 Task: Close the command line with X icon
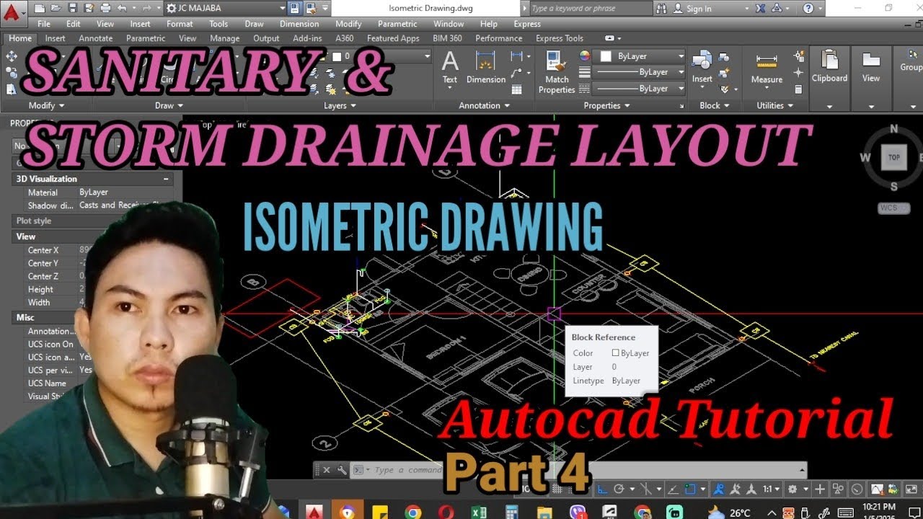tap(326, 470)
